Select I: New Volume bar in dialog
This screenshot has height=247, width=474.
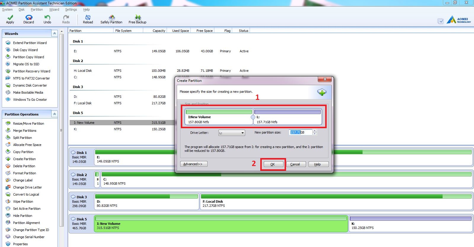219,117
